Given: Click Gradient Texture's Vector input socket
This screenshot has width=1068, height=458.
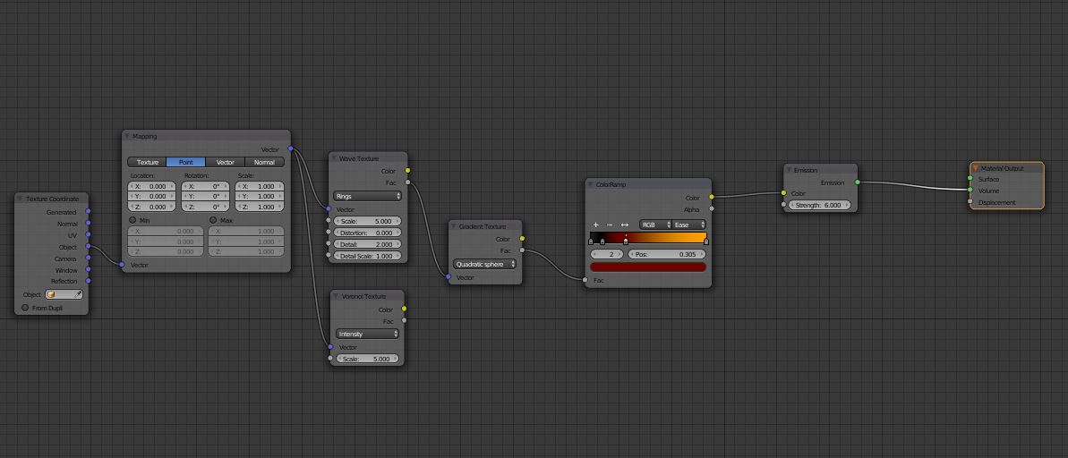Looking at the screenshot, I should [x=449, y=277].
